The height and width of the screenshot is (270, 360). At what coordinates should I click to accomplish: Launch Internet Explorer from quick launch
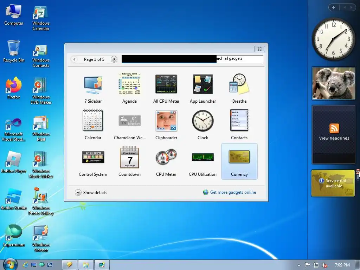(x=25, y=265)
